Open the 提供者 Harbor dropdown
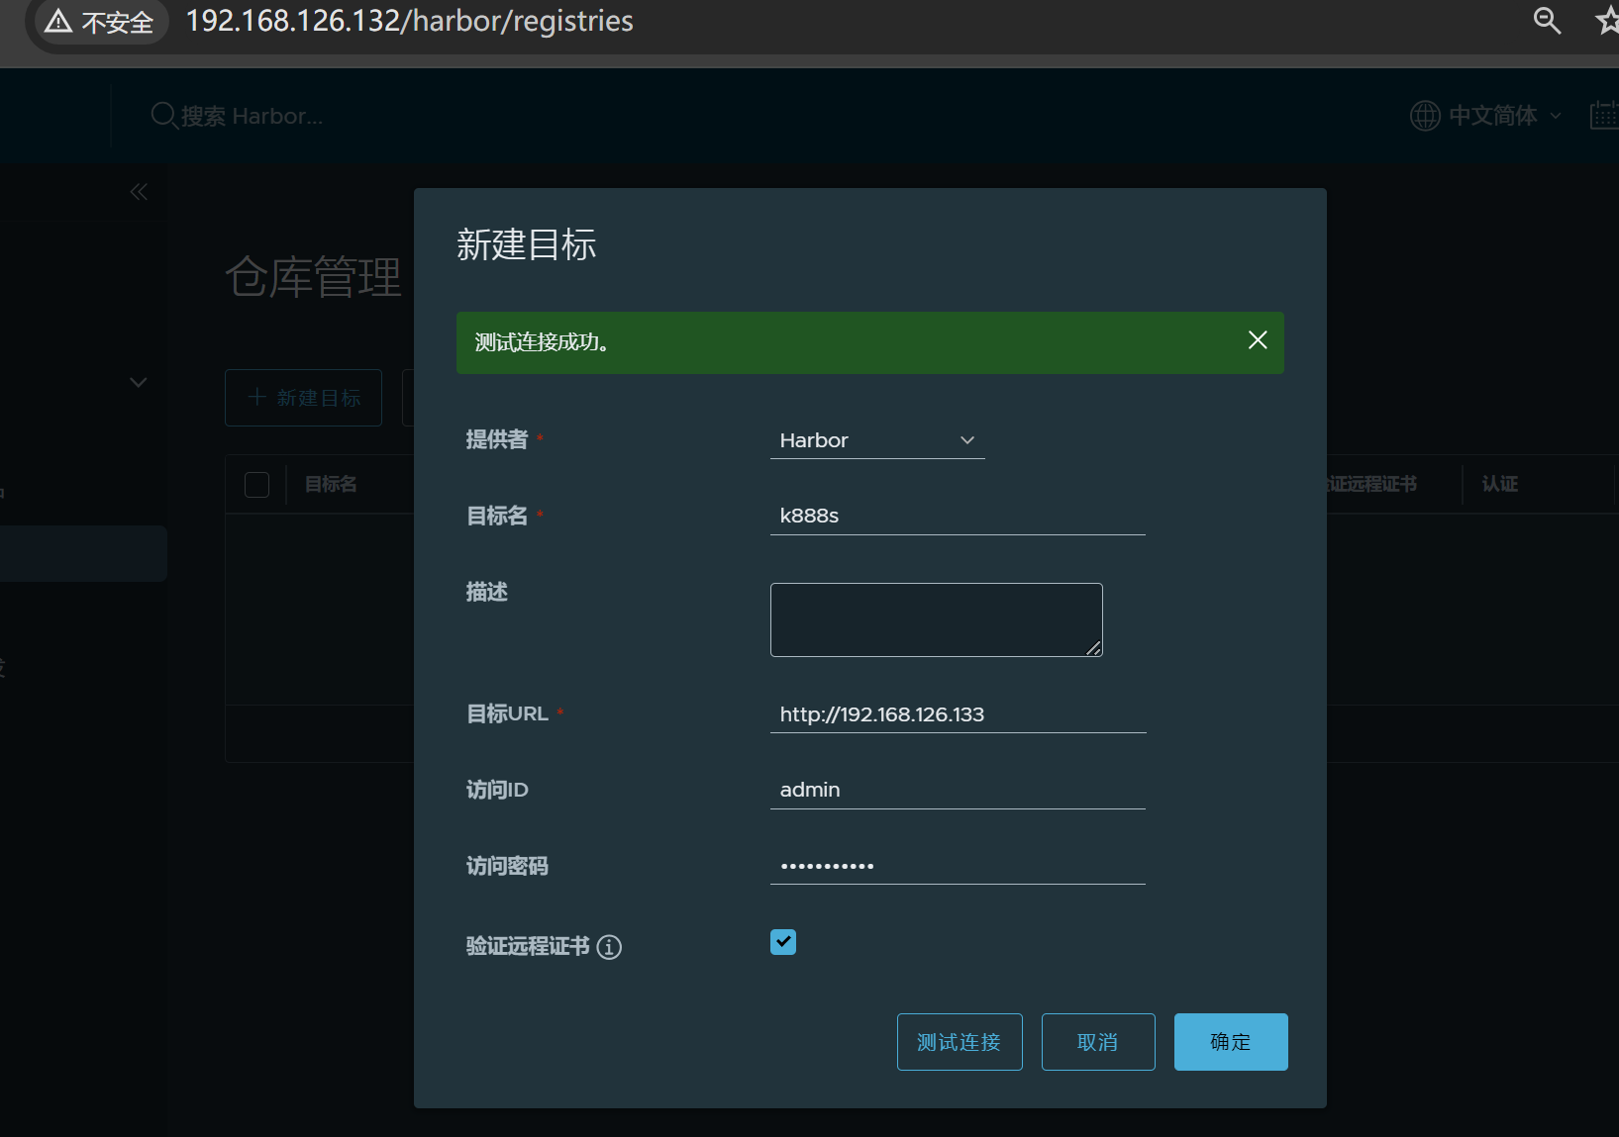This screenshot has height=1137, width=1619. click(877, 440)
